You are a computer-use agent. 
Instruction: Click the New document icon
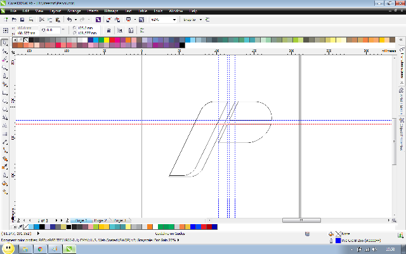point(5,20)
